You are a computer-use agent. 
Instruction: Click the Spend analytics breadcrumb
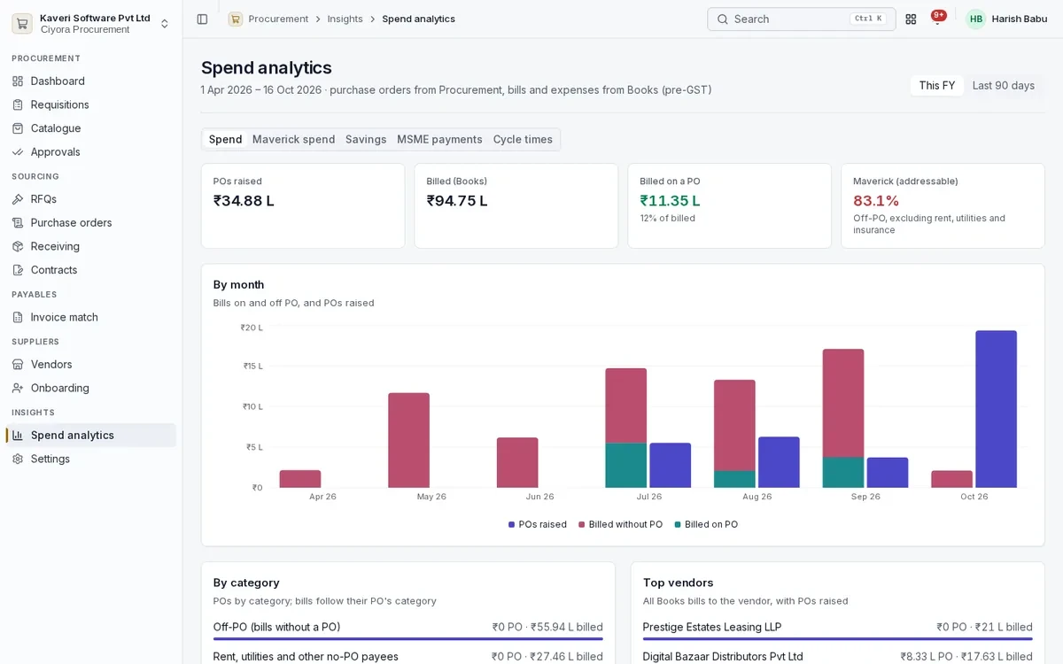click(x=419, y=19)
